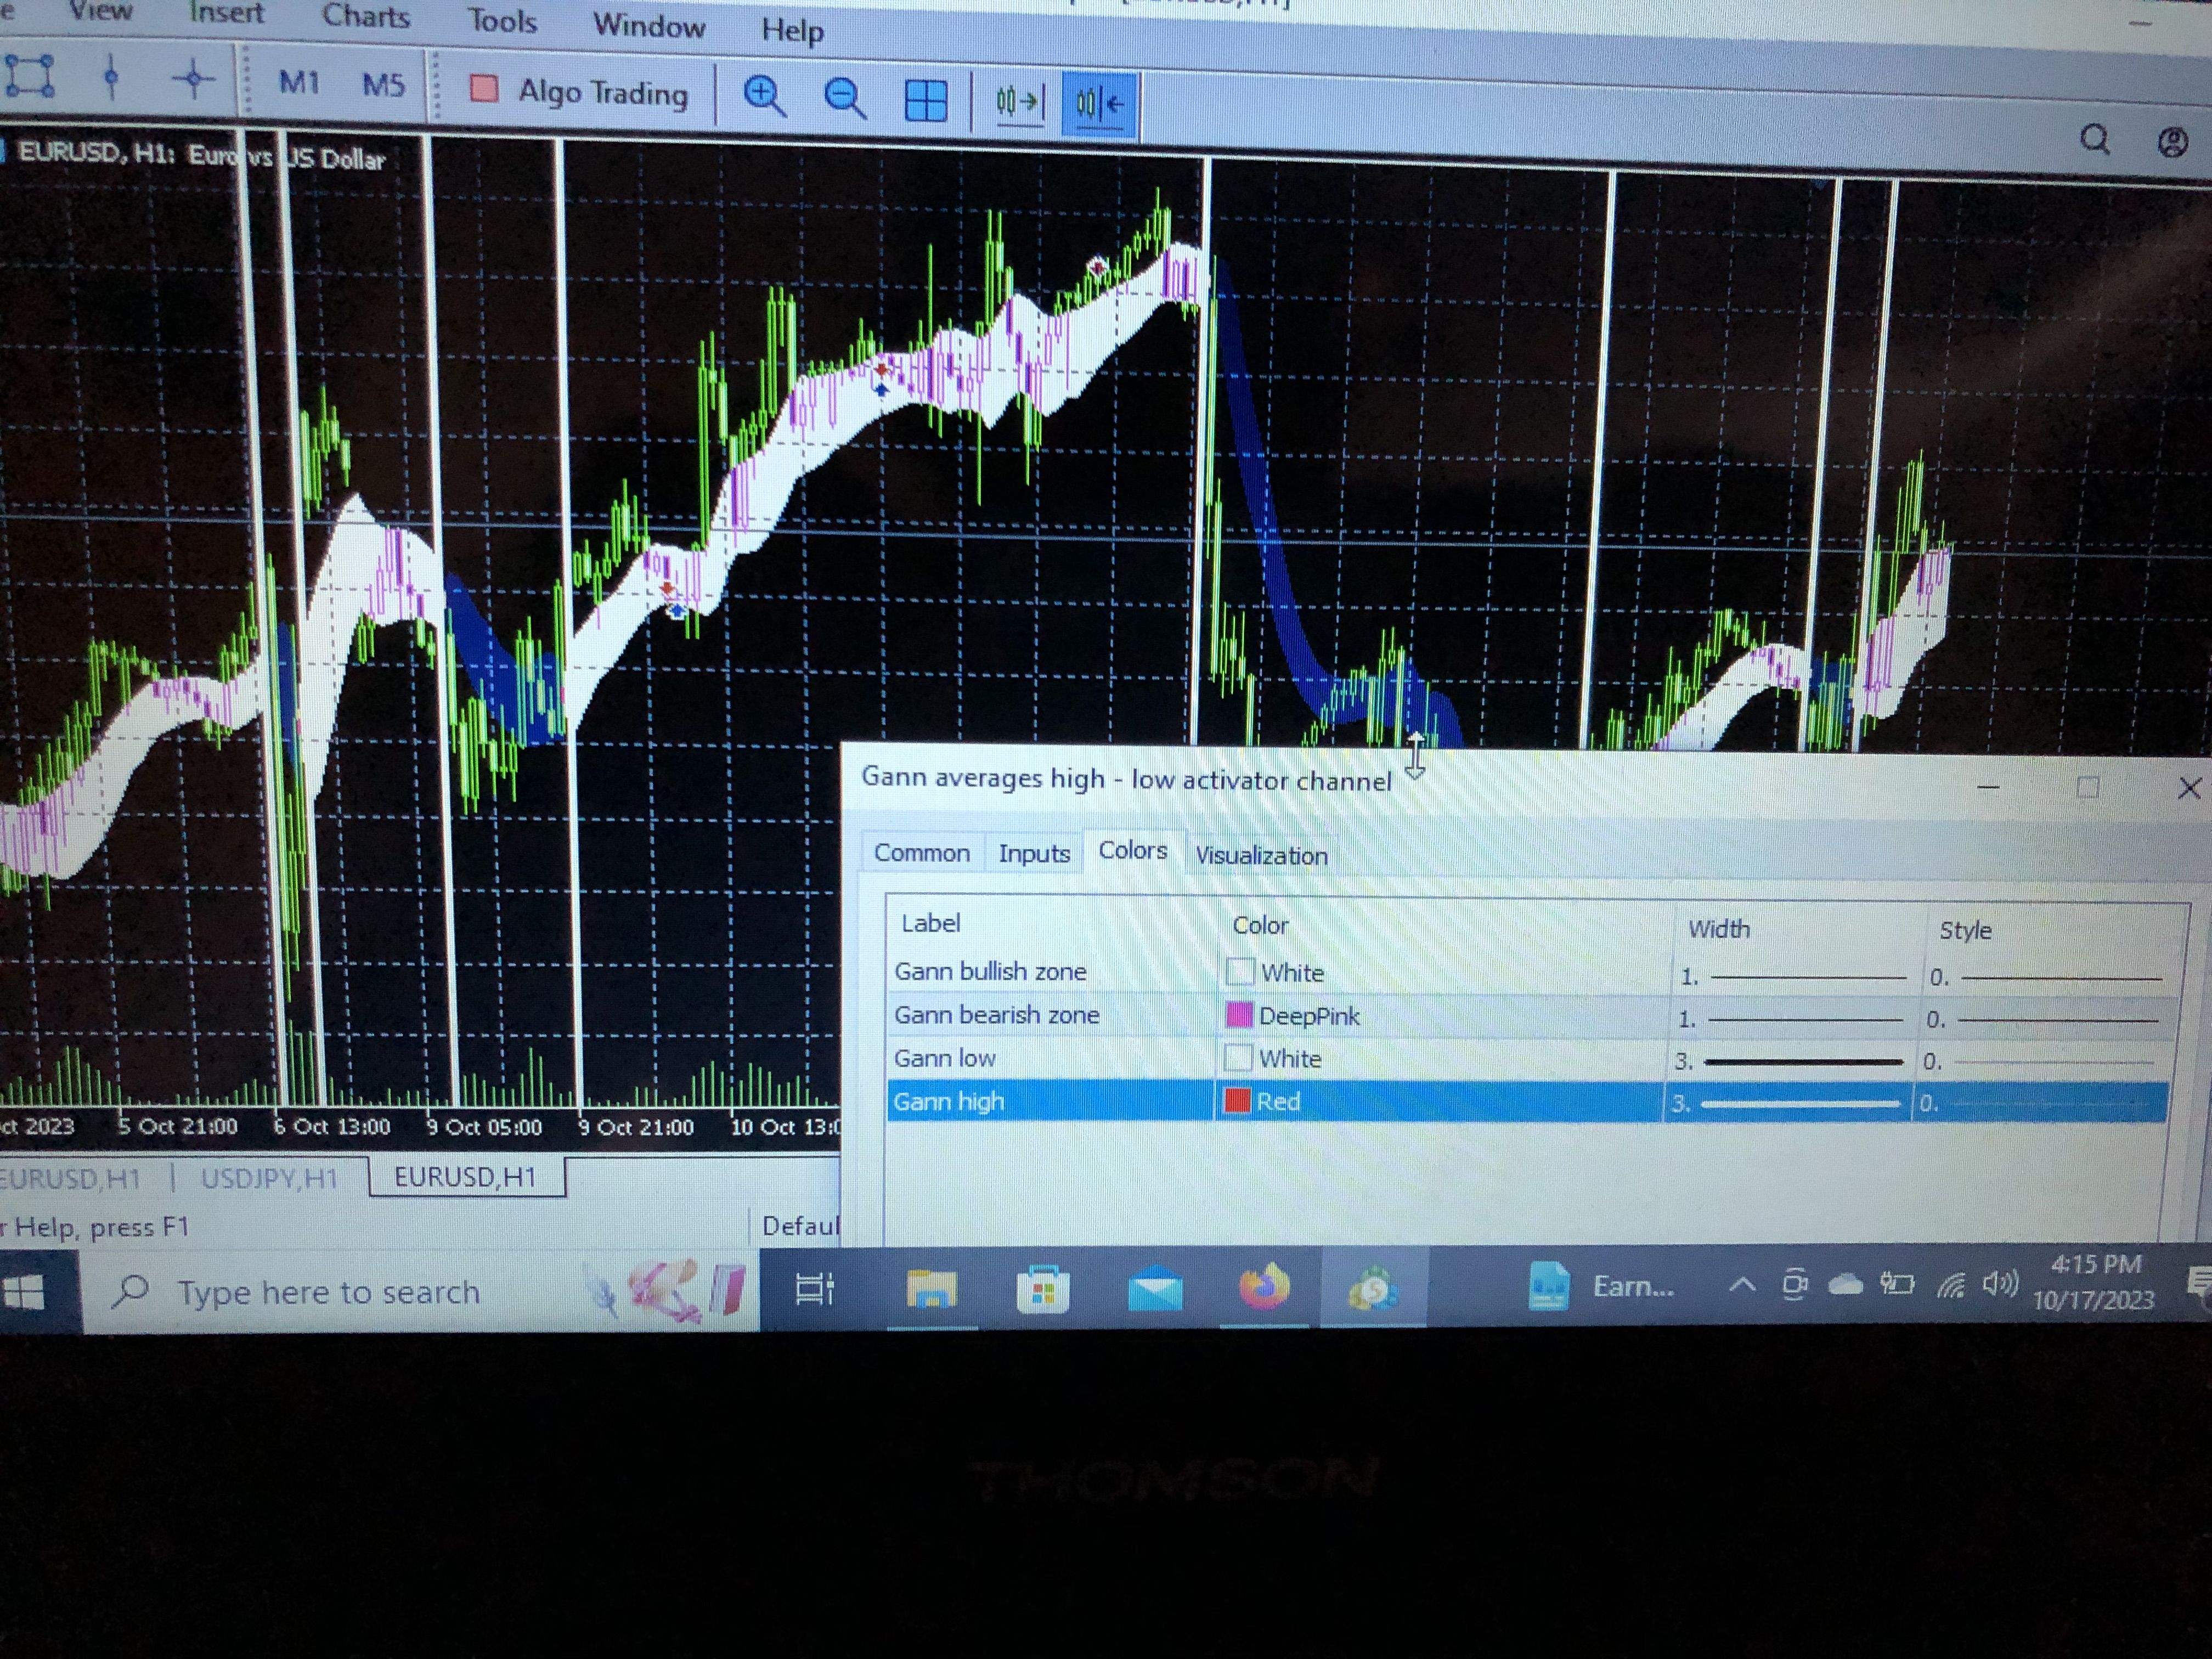
Task: Switch to M5 timeframe
Action: (x=383, y=84)
